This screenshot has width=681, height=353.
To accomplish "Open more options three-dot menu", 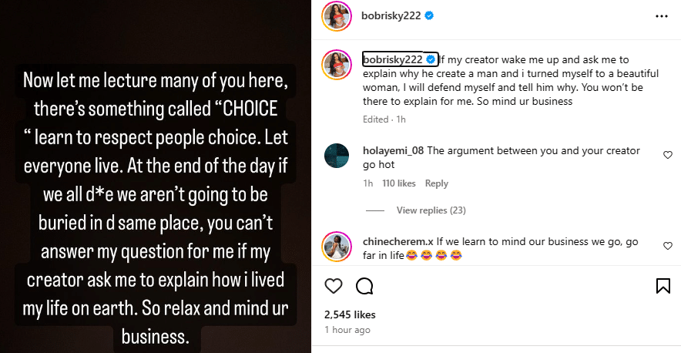I will pos(662,15).
